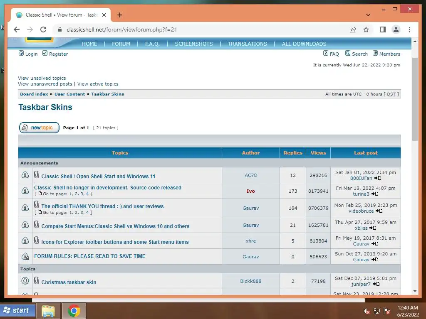Screen dimensions: 426x319
Task: Close the Classic Shell browser tab
Action: [x=104, y=15]
